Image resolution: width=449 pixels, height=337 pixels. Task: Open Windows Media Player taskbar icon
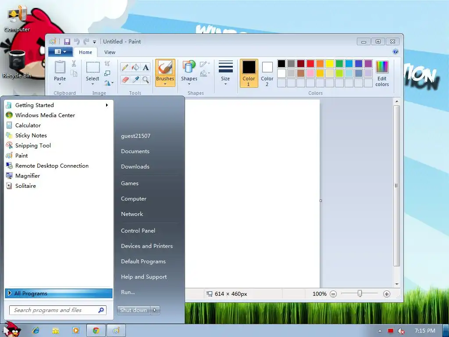pos(76,330)
